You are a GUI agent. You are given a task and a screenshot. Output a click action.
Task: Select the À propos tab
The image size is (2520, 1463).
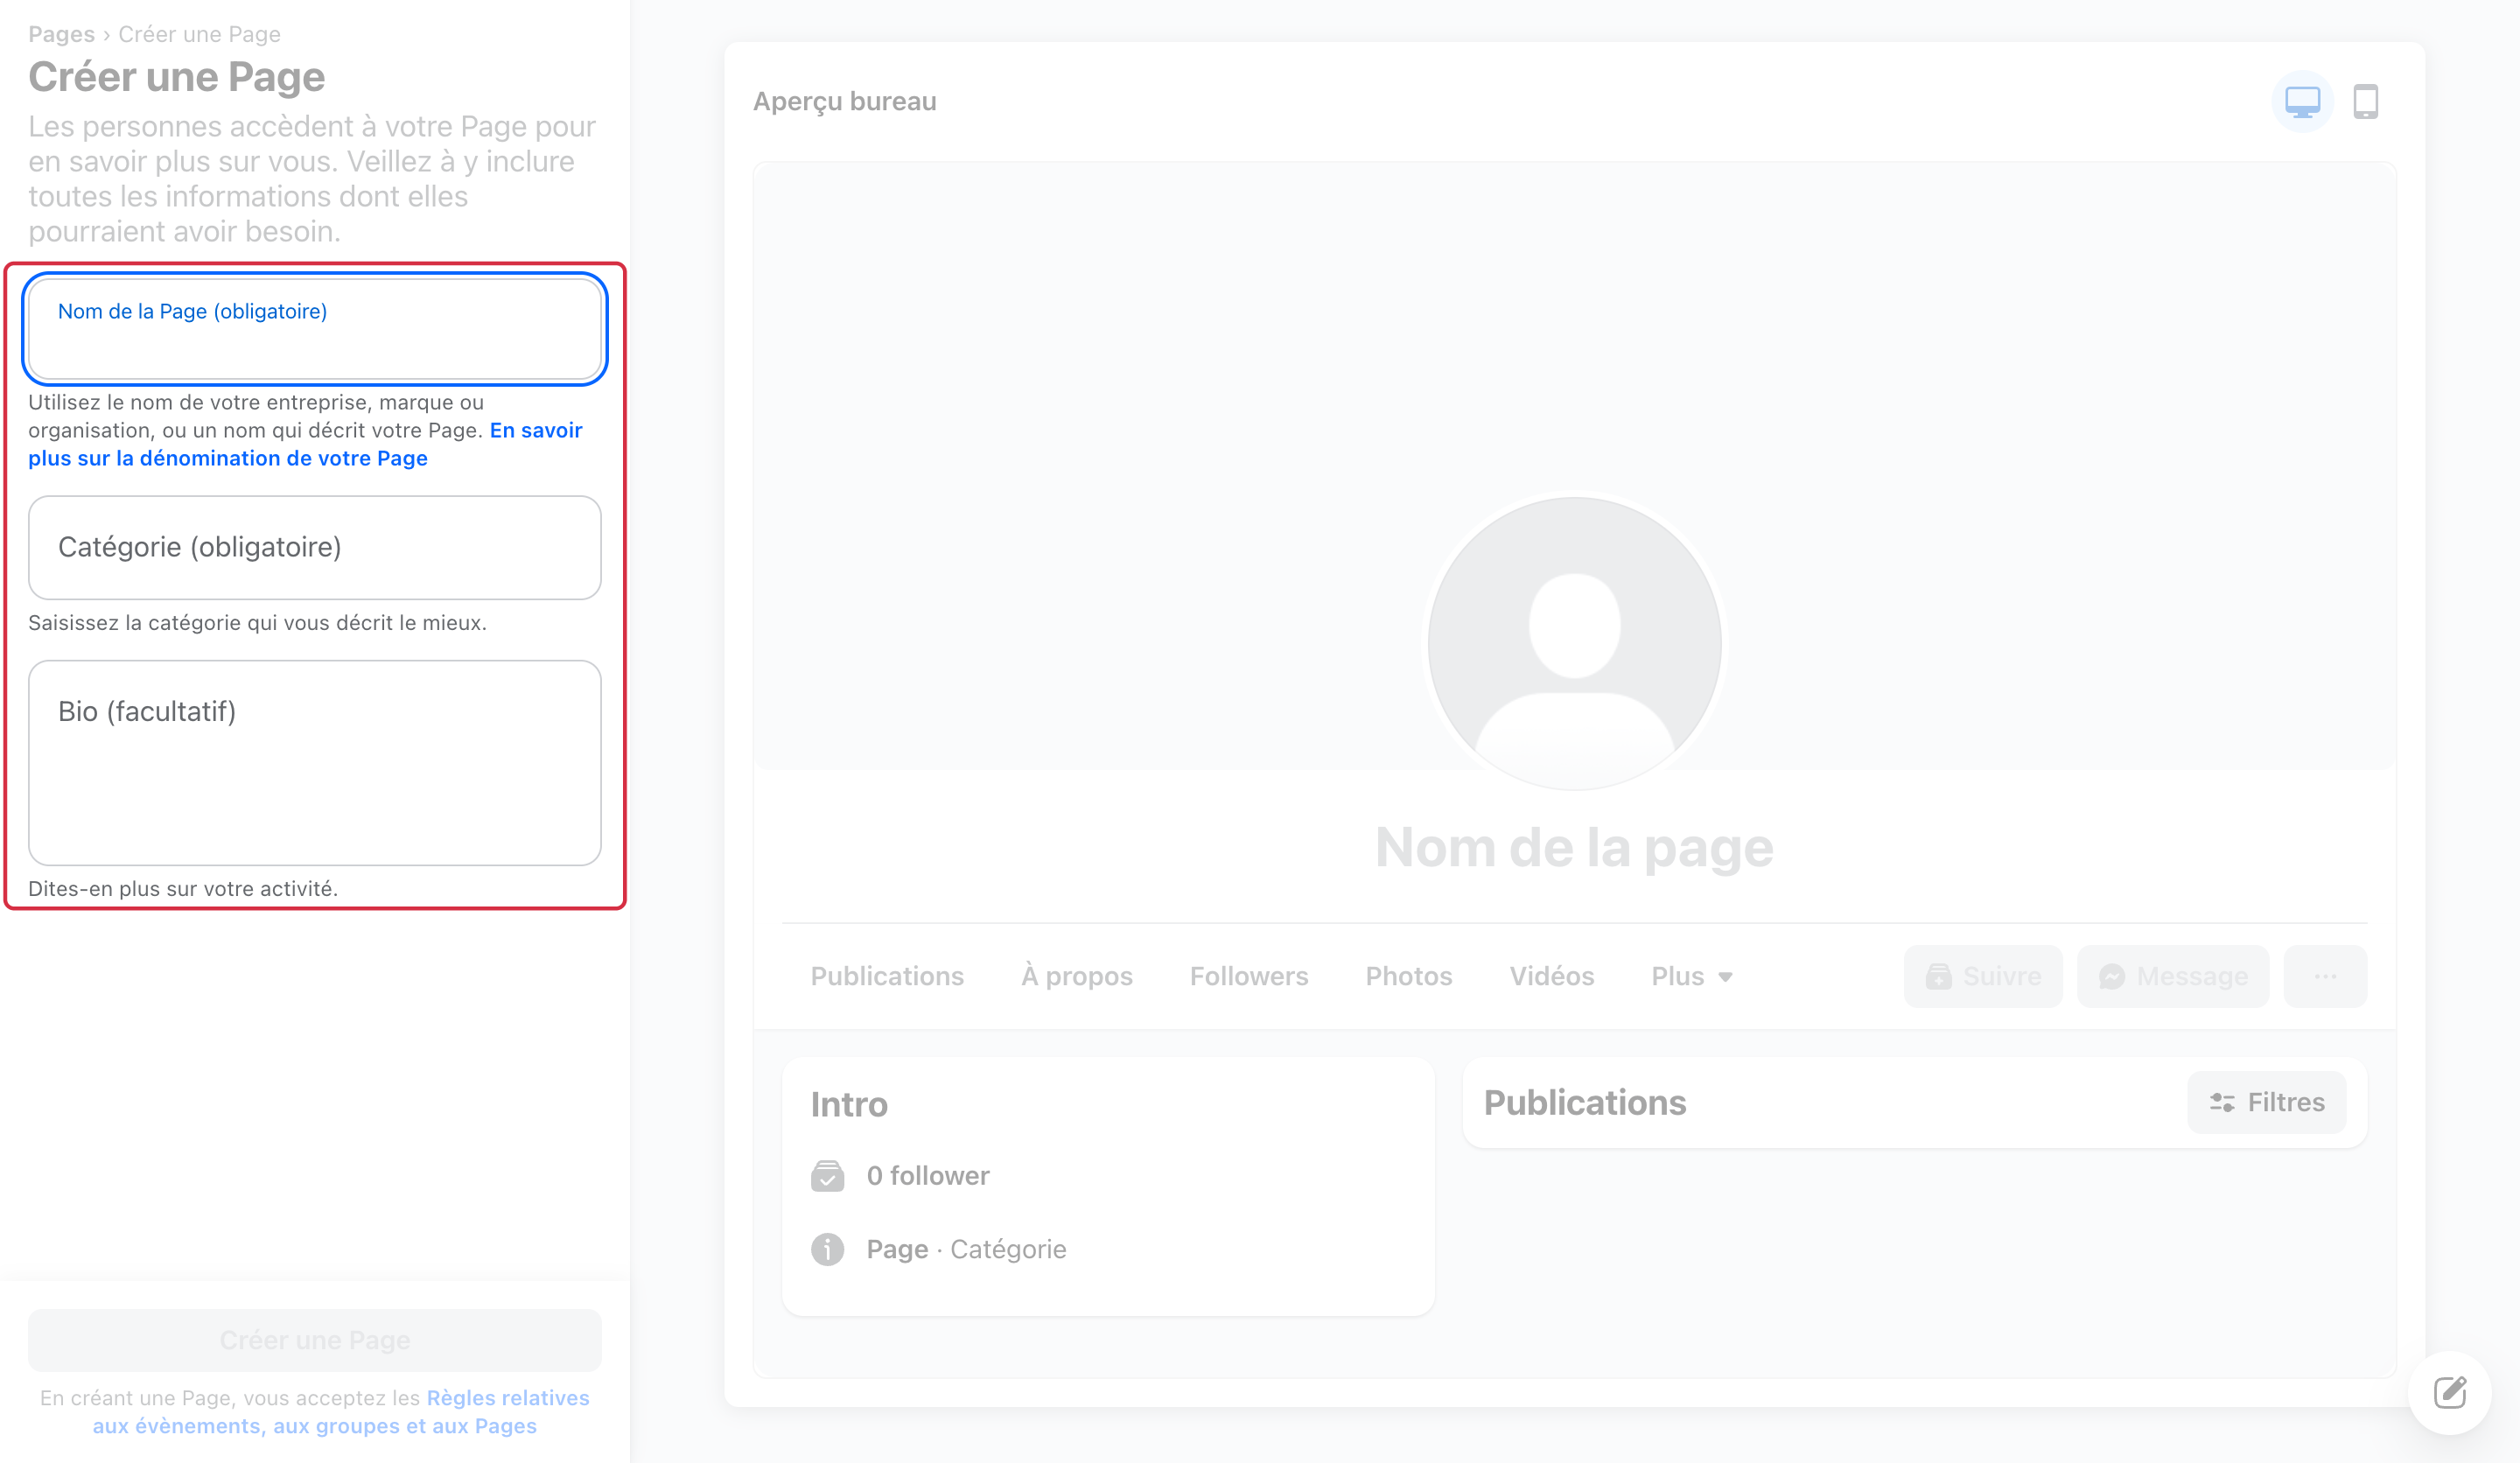coord(1077,976)
